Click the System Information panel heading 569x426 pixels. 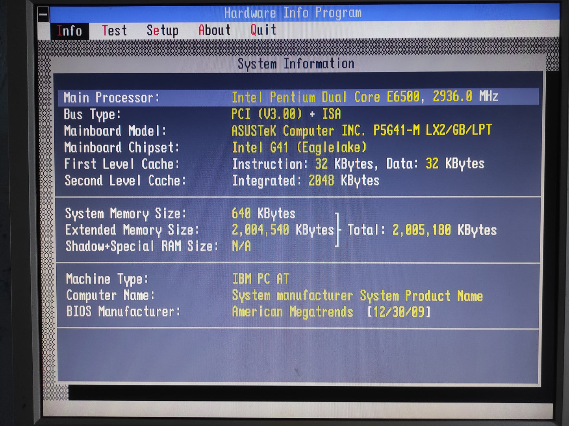296,64
